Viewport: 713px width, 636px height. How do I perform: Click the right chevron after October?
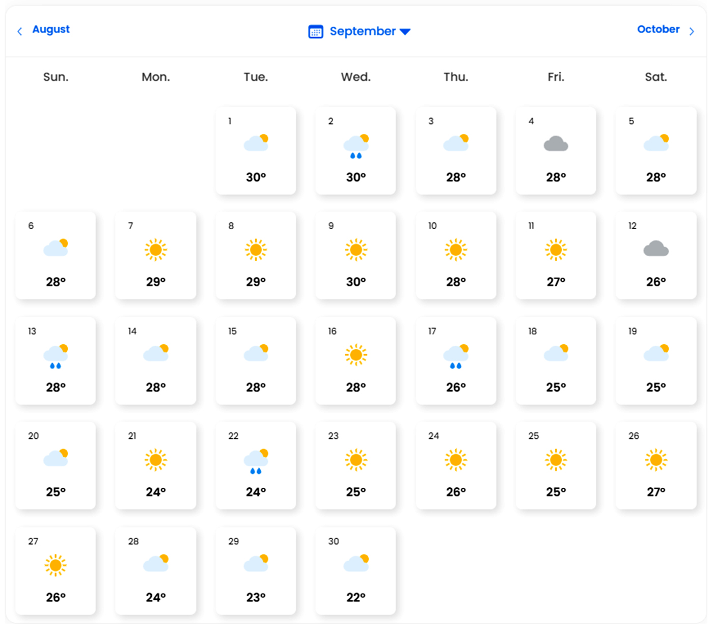pos(692,32)
